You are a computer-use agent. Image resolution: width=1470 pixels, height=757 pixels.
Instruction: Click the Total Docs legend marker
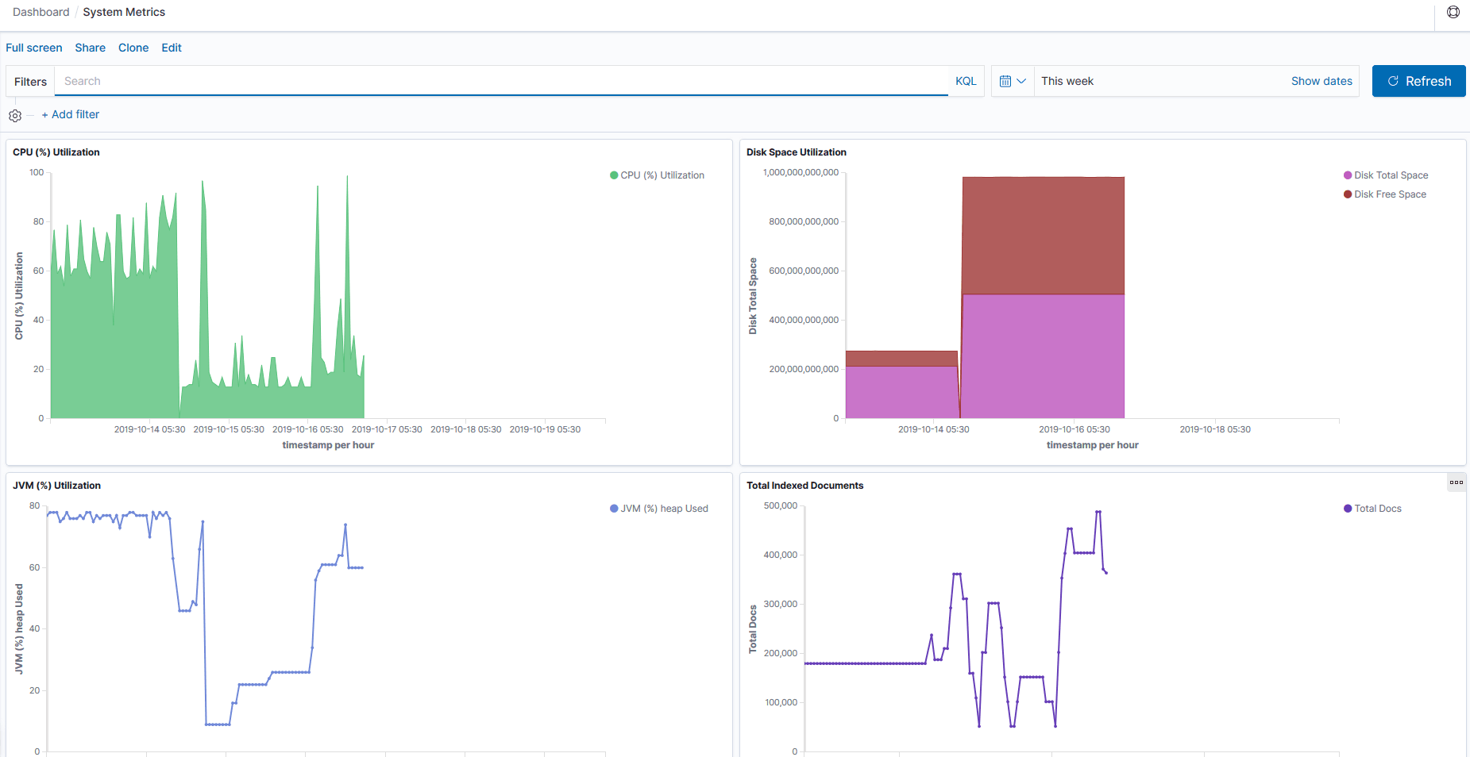pos(1346,508)
